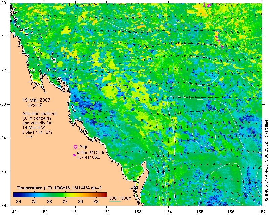
Task: Click the latitude axis label -24
Action: coord(3,138)
